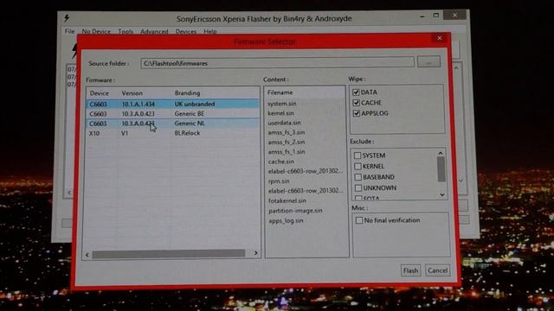This screenshot has height=311, width=554.
Task: Click the Filename column header
Action: point(280,92)
